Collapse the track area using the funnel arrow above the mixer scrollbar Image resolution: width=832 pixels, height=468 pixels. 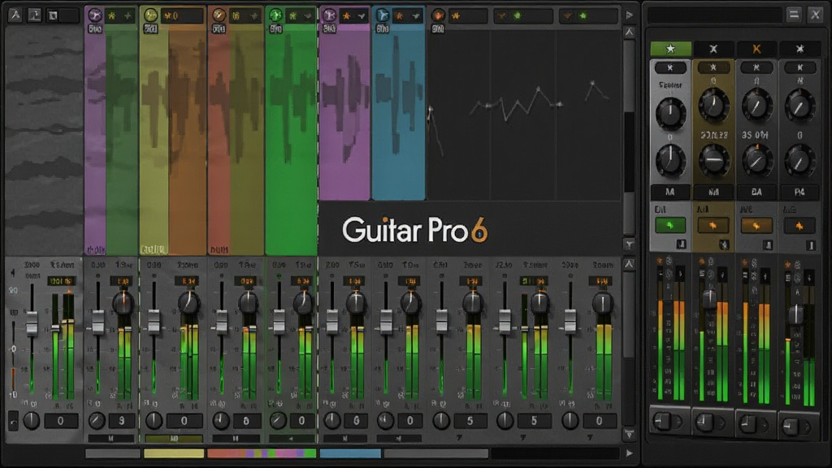click(630, 244)
